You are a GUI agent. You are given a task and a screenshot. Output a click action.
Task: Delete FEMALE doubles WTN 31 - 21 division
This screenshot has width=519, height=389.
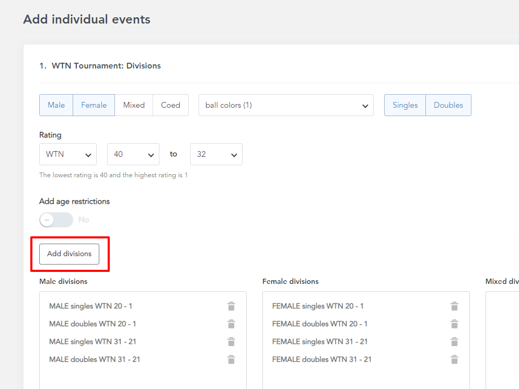(x=455, y=360)
